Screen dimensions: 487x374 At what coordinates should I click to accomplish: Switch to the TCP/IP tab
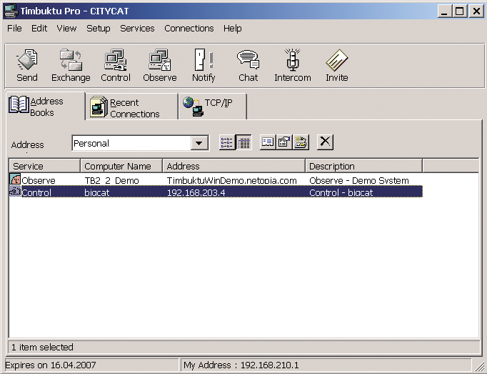[x=213, y=107]
